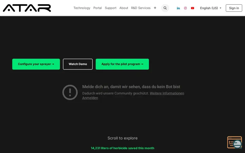
Task: Visit the Instagram profile icon
Action: point(185,8)
